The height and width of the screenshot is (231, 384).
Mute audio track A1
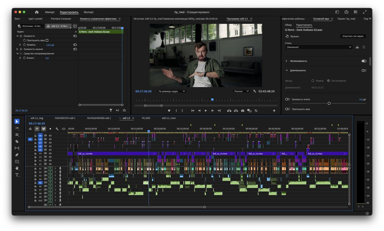(x=50, y=169)
